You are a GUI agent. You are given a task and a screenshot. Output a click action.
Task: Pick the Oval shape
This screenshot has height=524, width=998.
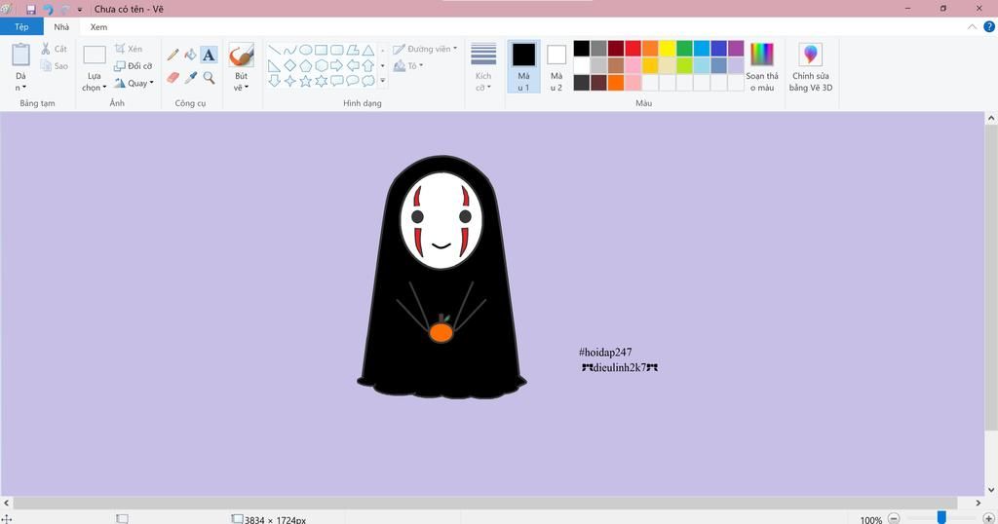point(305,50)
